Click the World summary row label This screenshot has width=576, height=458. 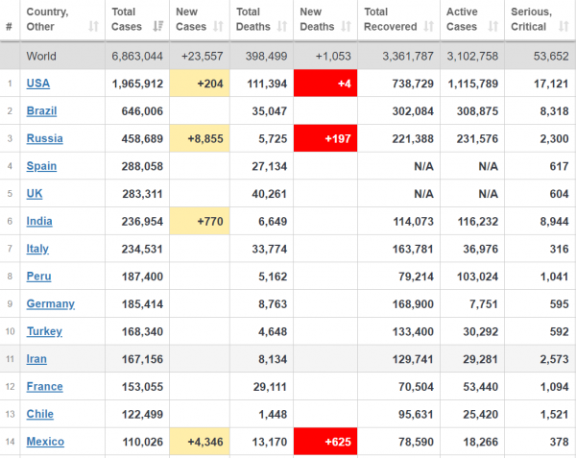click(x=41, y=57)
